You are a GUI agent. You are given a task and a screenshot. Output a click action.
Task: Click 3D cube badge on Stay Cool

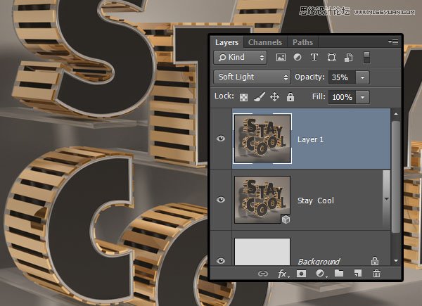tap(286, 219)
